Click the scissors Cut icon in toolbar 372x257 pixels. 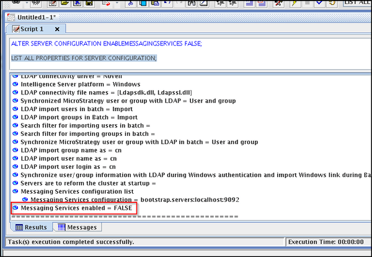coord(130,3)
